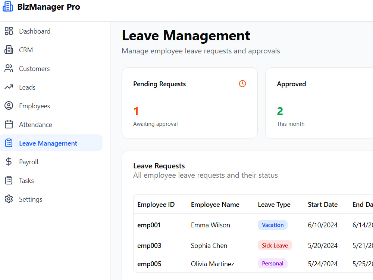Viewport: 373px width, 280px height.
Task: Navigate to Leads
Action: (x=51, y=87)
